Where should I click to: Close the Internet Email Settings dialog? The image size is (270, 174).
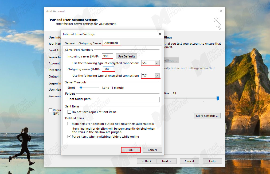(x=160, y=34)
